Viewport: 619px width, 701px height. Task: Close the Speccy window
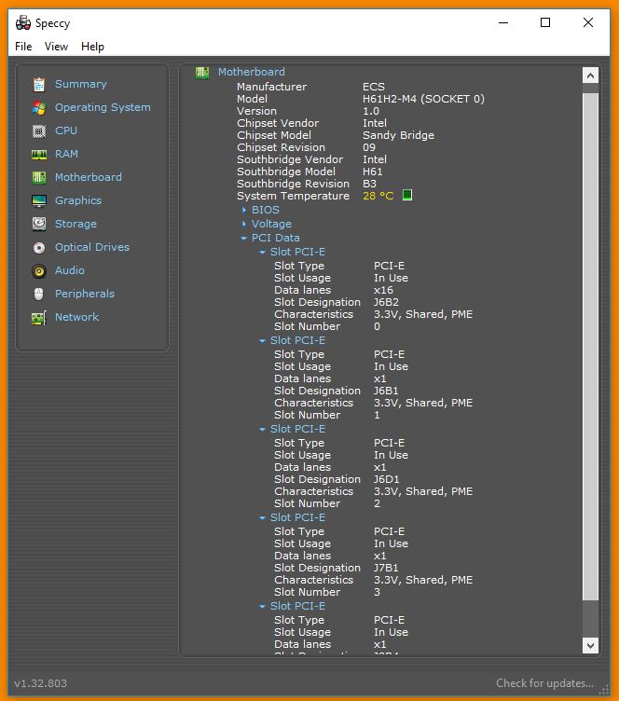[x=588, y=22]
